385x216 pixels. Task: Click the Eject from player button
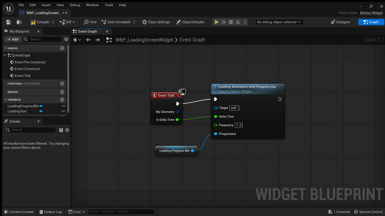click(238, 22)
